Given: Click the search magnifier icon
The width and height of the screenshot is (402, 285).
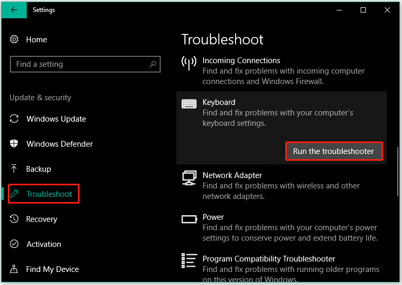Looking at the screenshot, I should 153,64.
